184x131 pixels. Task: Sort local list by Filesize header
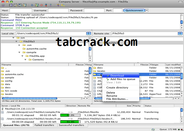pos(76,65)
